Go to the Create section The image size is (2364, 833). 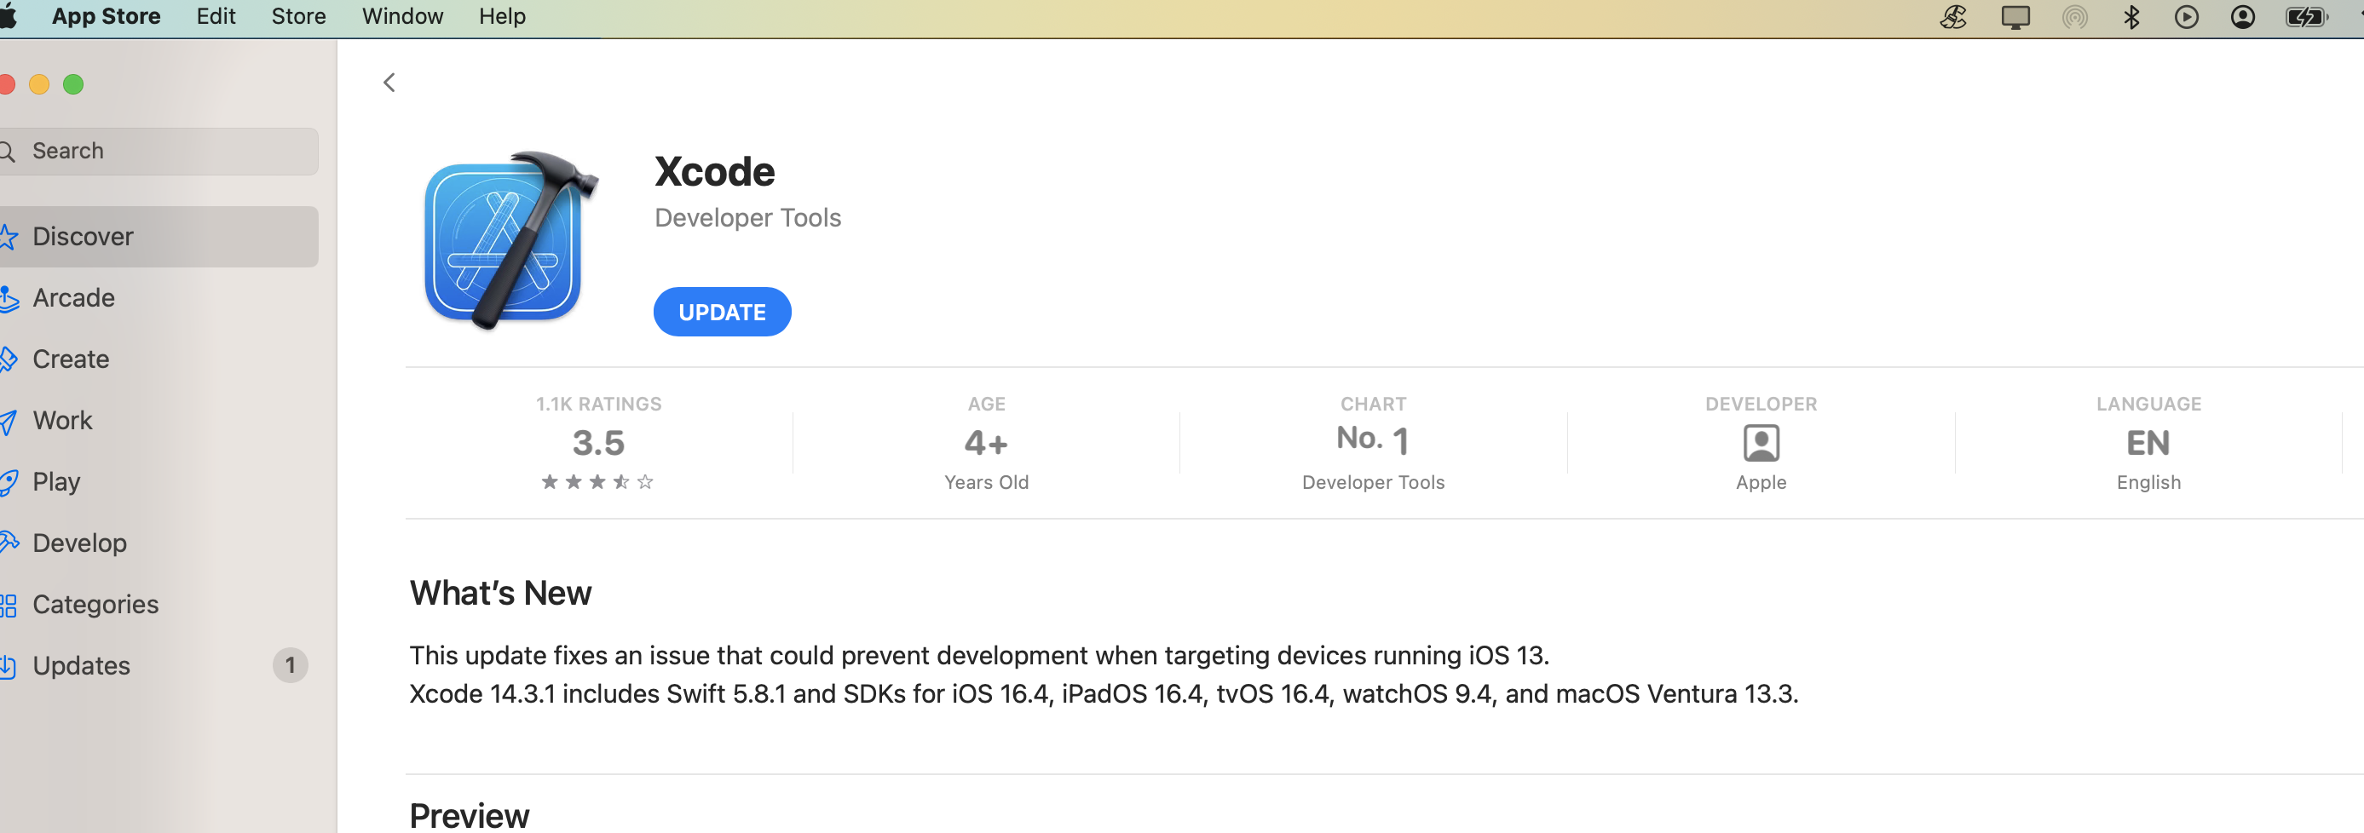pos(158,359)
